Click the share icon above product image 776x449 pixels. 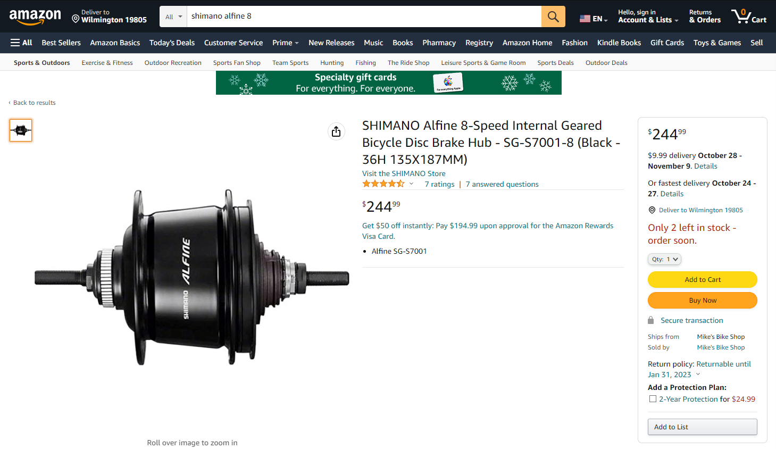pyautogui.click(x=336, y=131)
